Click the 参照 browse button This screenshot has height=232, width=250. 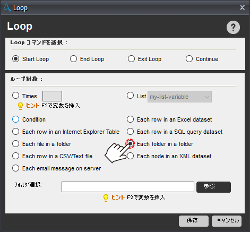pos(213,187)
